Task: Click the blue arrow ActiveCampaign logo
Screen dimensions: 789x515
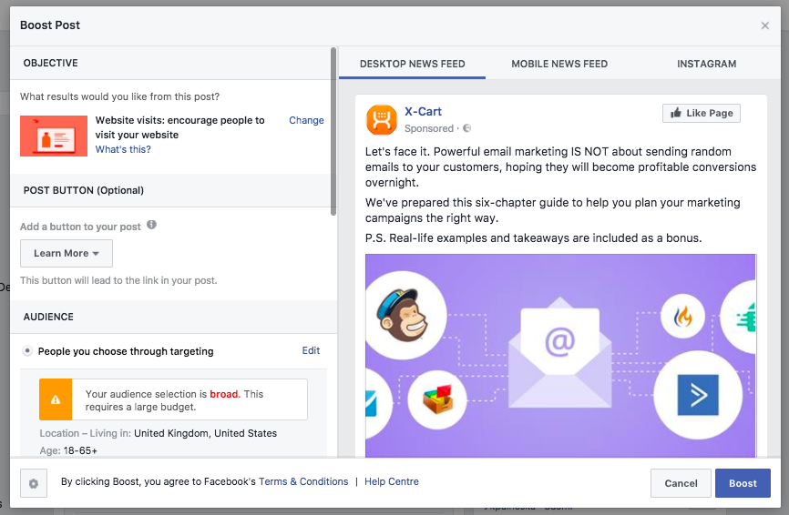Action: (x=698, y=395)
